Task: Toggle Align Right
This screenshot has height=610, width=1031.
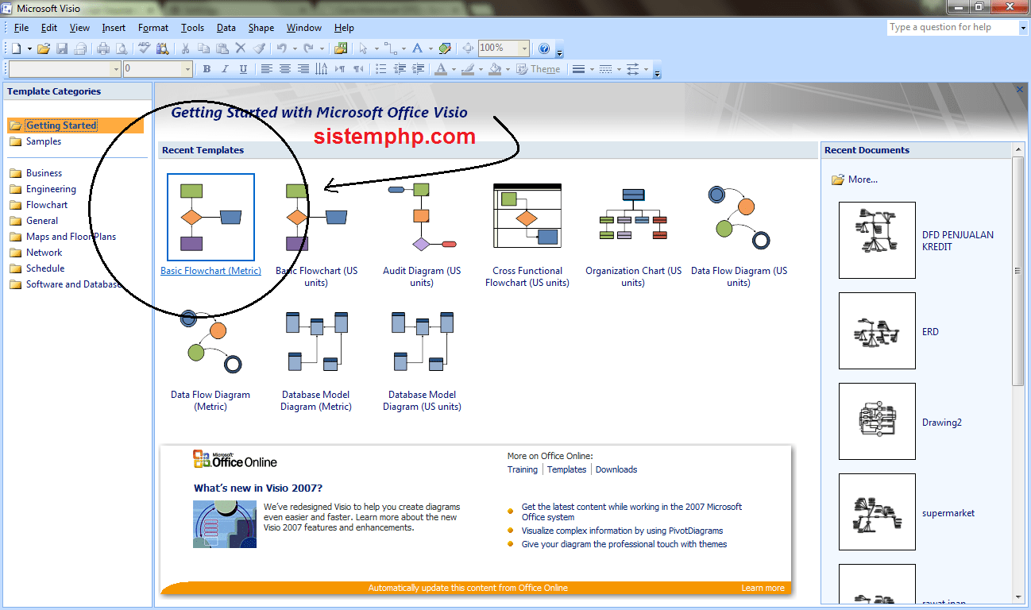Action: [303, 69]
